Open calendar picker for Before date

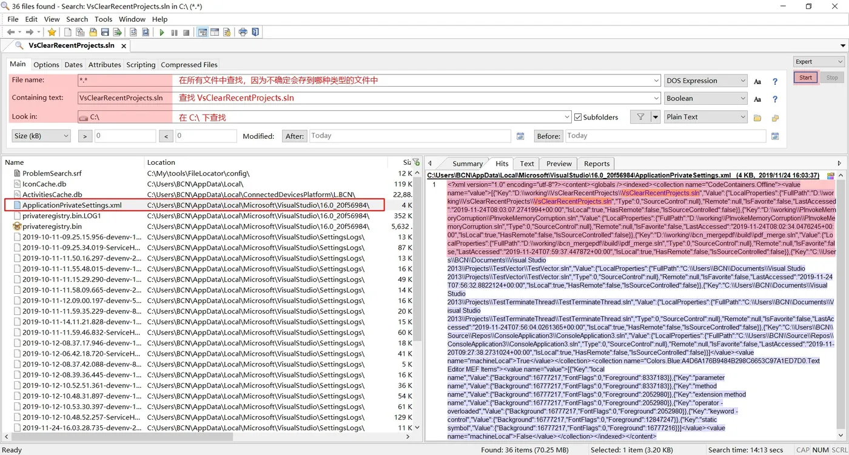pos(774,136)
